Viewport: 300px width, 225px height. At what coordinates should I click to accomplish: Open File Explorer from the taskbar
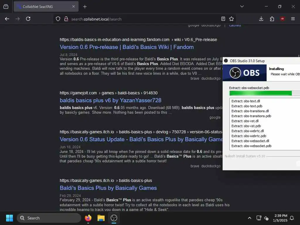[x=101, y=218]
